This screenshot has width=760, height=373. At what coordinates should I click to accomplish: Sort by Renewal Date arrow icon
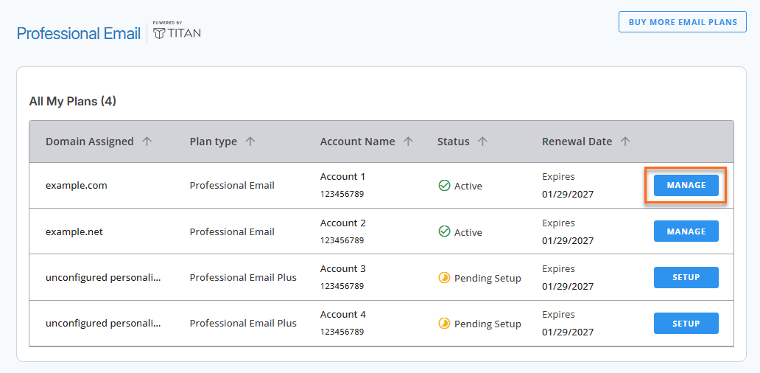click(x=625, y=142)
